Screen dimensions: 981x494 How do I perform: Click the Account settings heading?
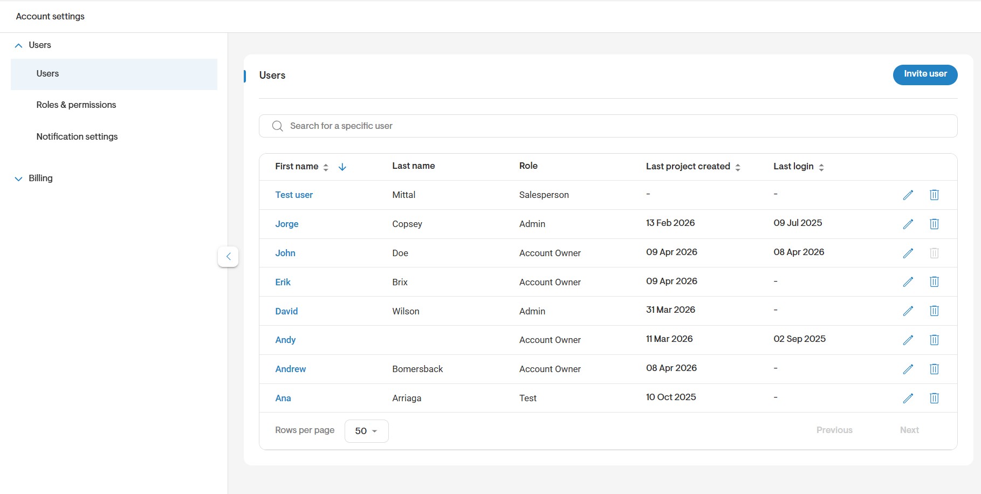tap(50, 16)
